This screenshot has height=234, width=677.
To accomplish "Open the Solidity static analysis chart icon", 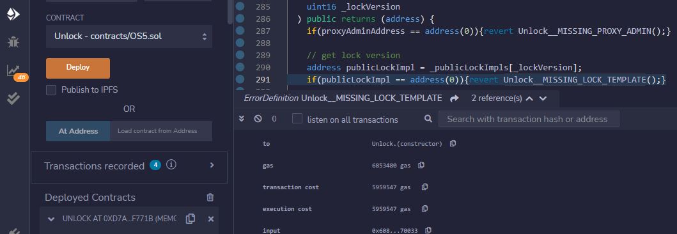I will [x=13, y=71].
